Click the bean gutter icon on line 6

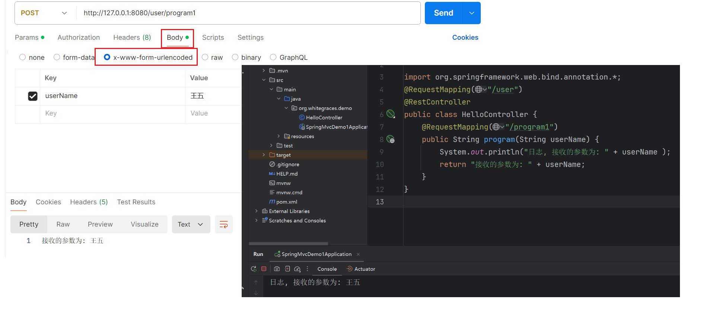coord(391,114)
